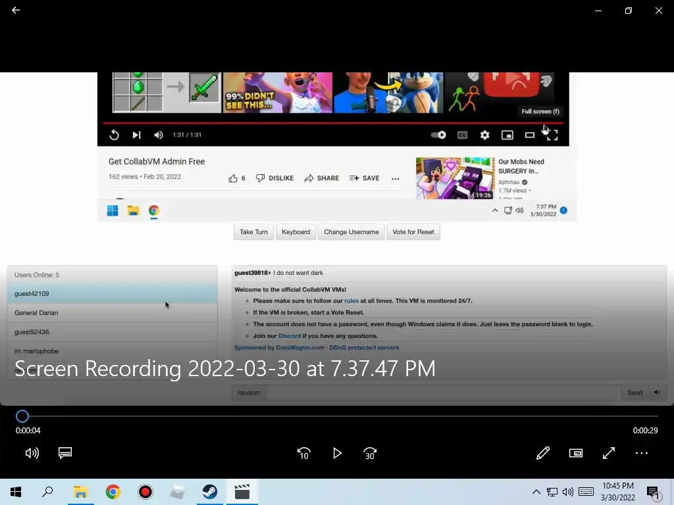Click the Take Turn button
This screenshot has width=674, height=505.
pyautogui.click(x=253, y=232)
